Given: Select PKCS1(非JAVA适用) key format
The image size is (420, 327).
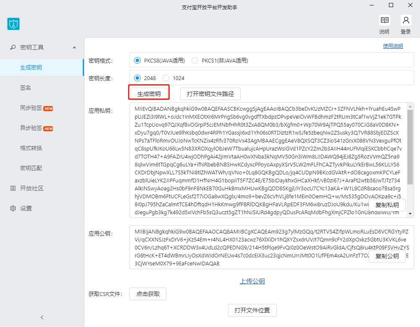Looking at the screenshot, I should (195, 60).
